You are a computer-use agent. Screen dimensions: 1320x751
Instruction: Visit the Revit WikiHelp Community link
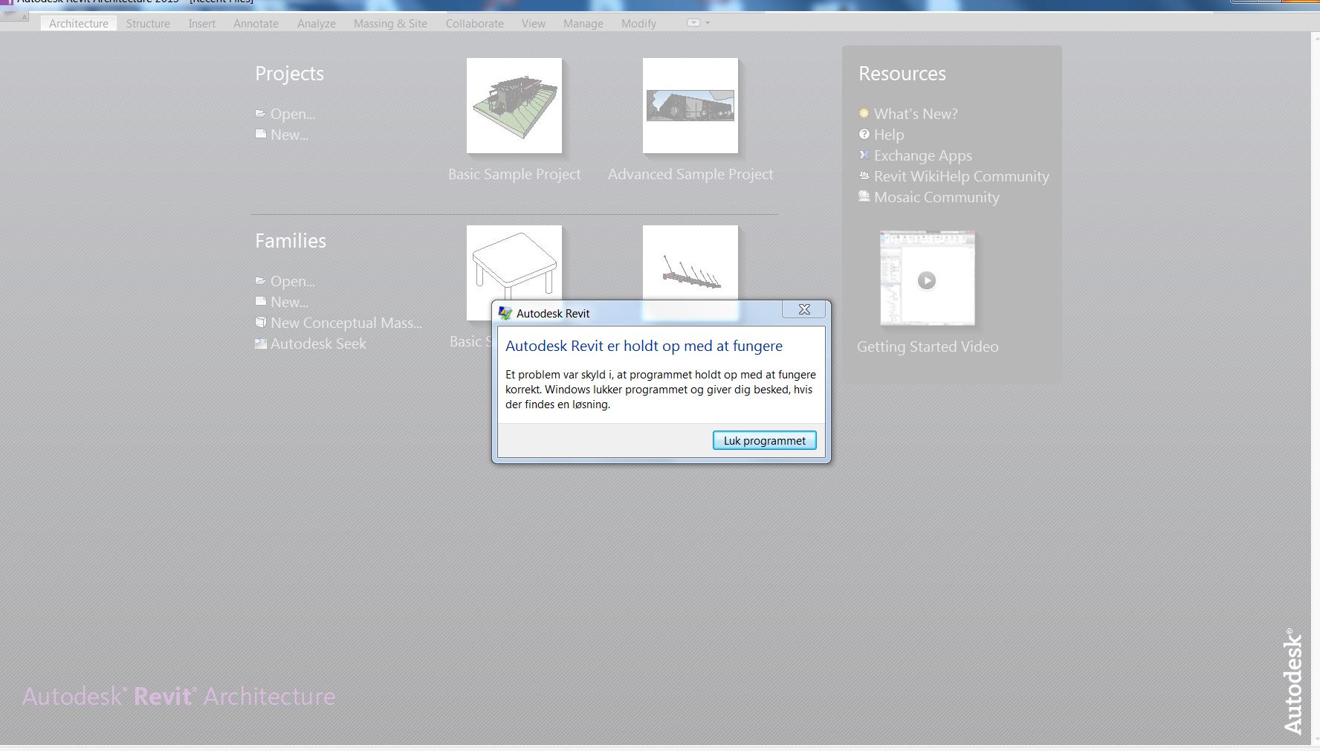pos(961,176)
